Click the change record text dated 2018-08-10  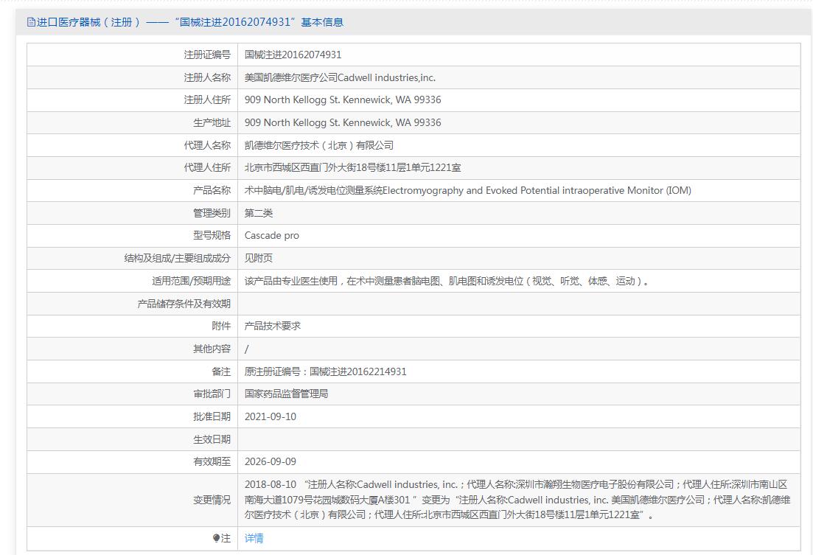[517, 500]
